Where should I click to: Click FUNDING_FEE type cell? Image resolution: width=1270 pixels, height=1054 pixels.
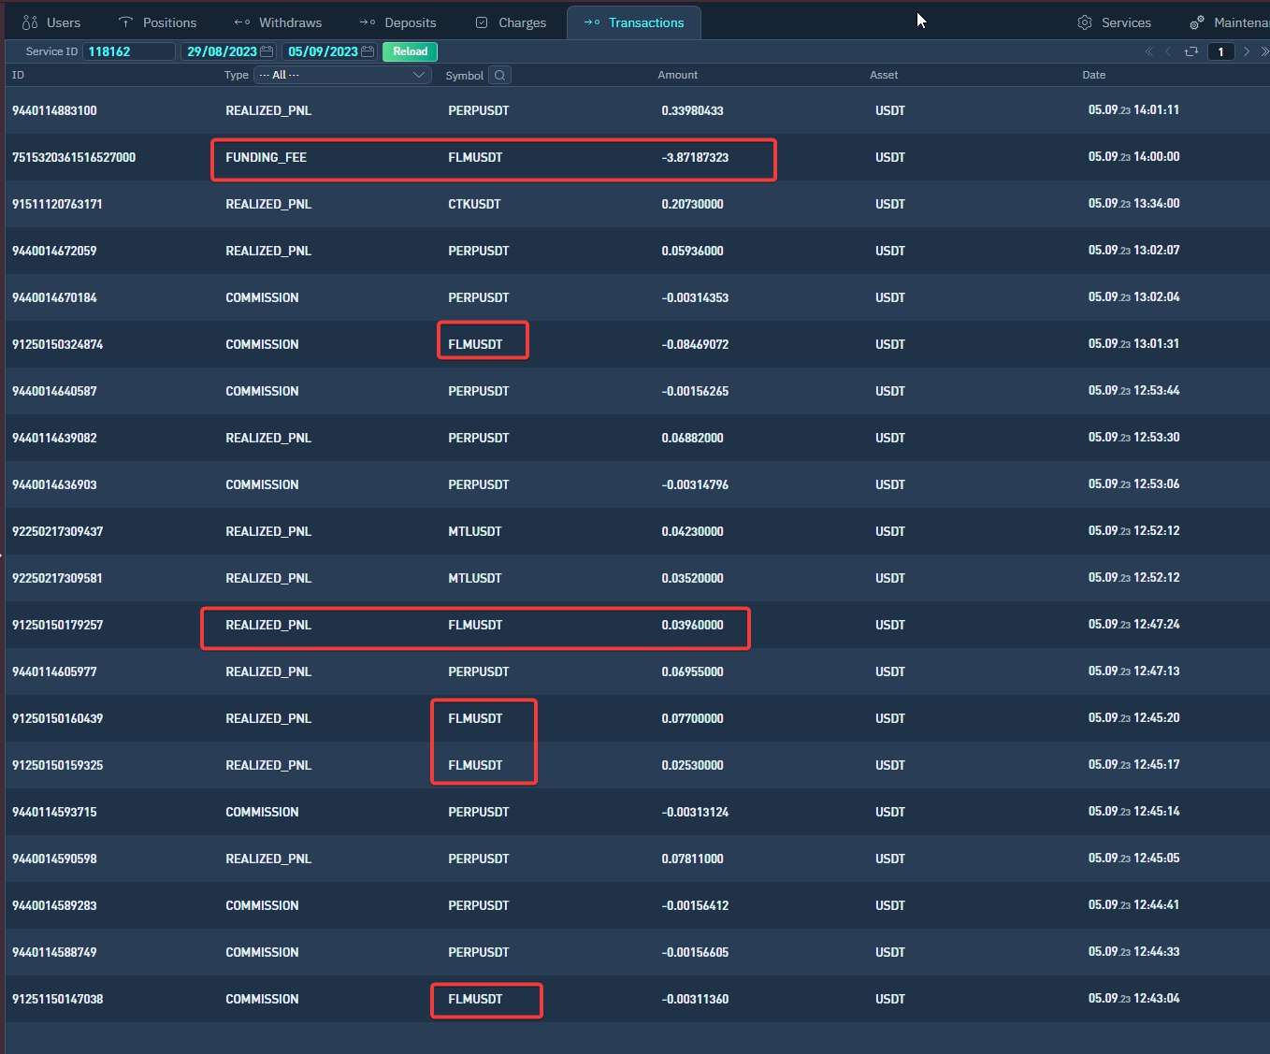click(x=266, y=157)
